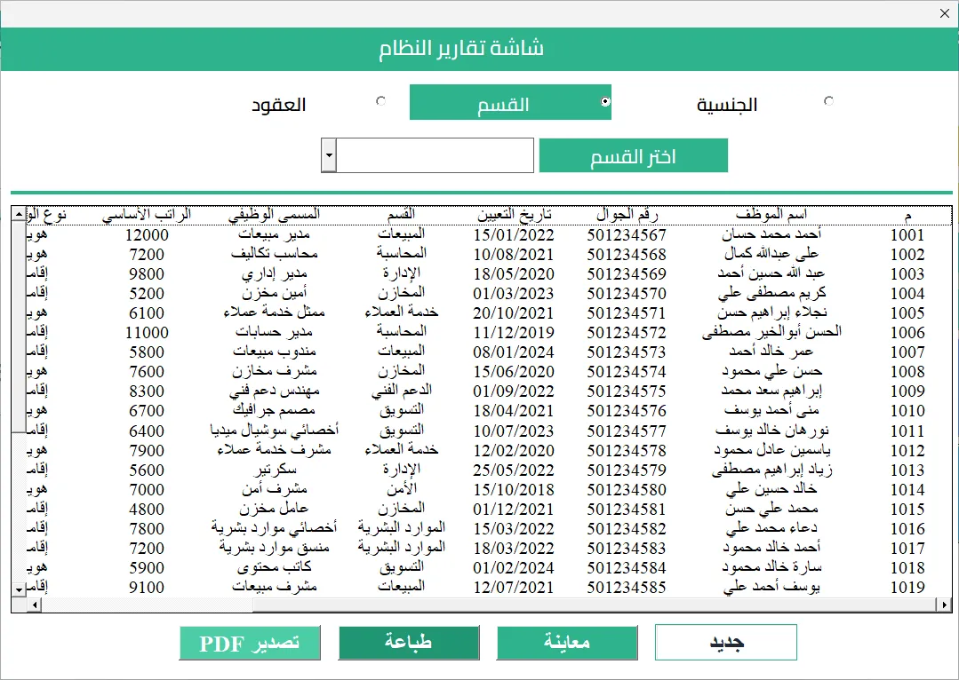Click the list scroll-down arrow
The image size is (959, 680).
[x=19, y=589]
